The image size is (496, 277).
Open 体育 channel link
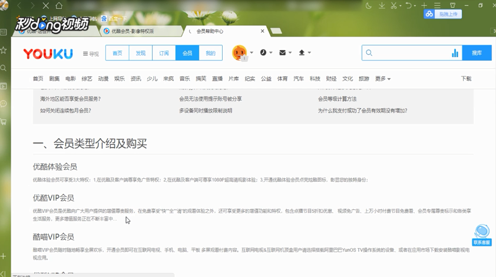pyautogui.click(x=282, y=79)
